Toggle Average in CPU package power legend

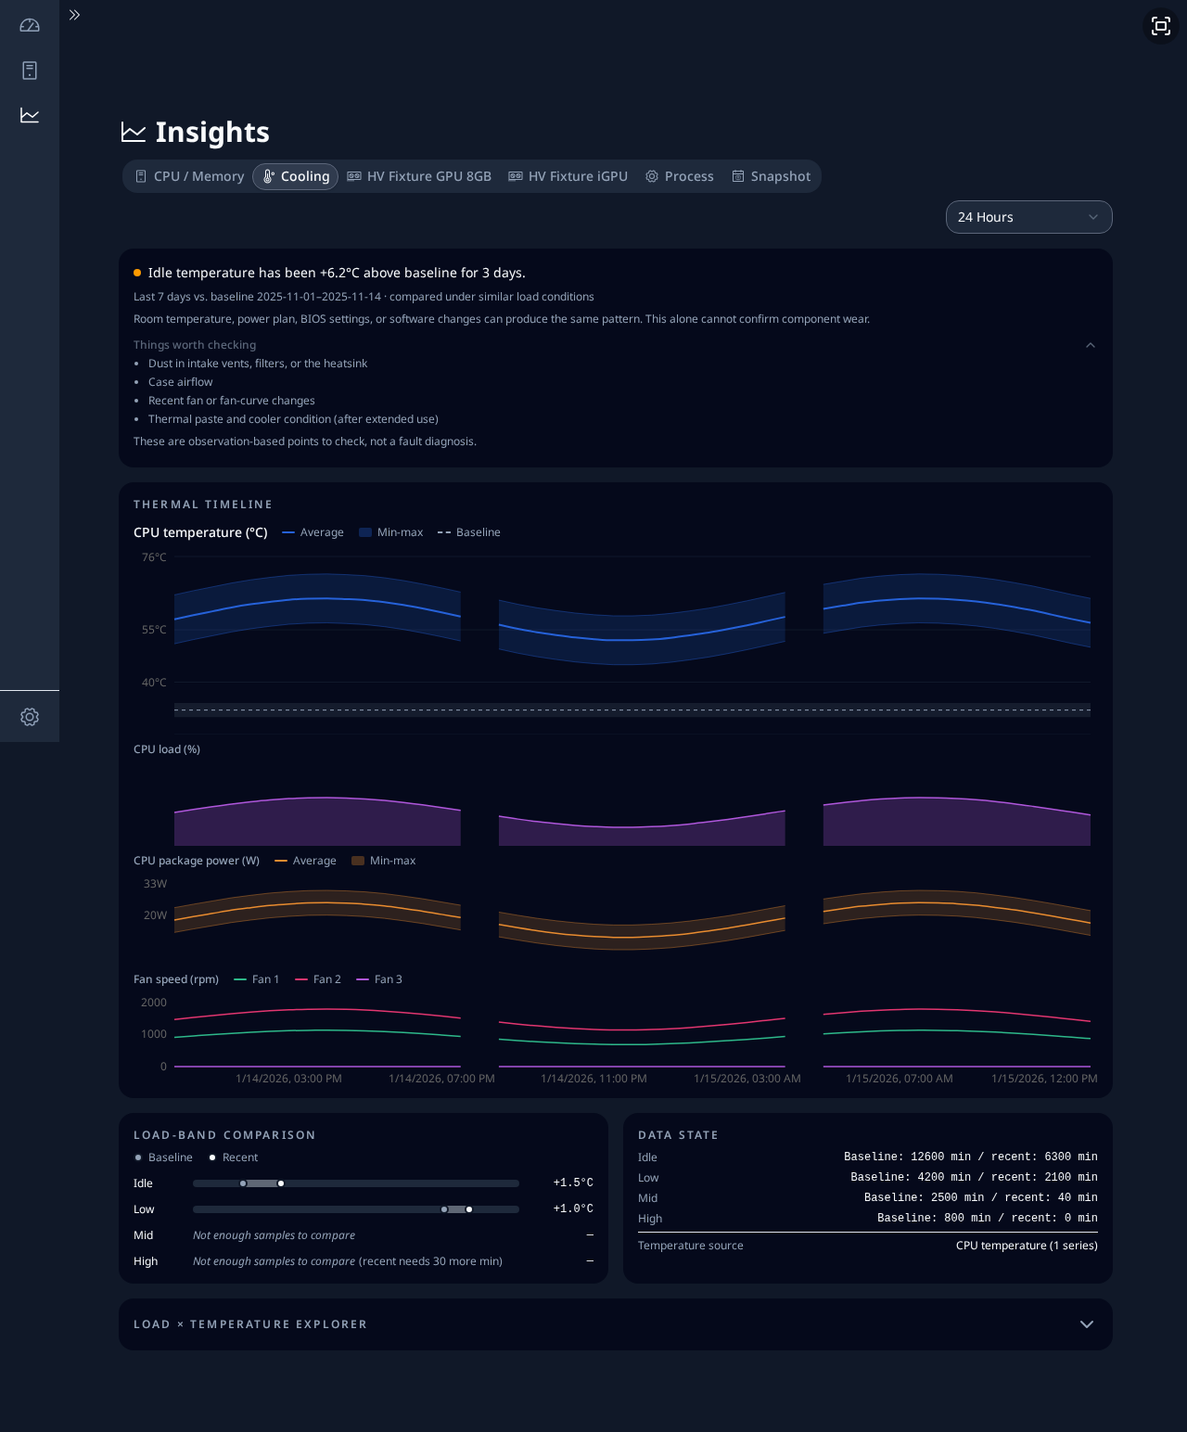[x=305, y=861]
